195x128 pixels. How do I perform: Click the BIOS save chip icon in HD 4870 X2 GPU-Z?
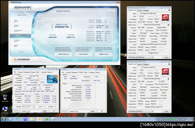(168, 79)
